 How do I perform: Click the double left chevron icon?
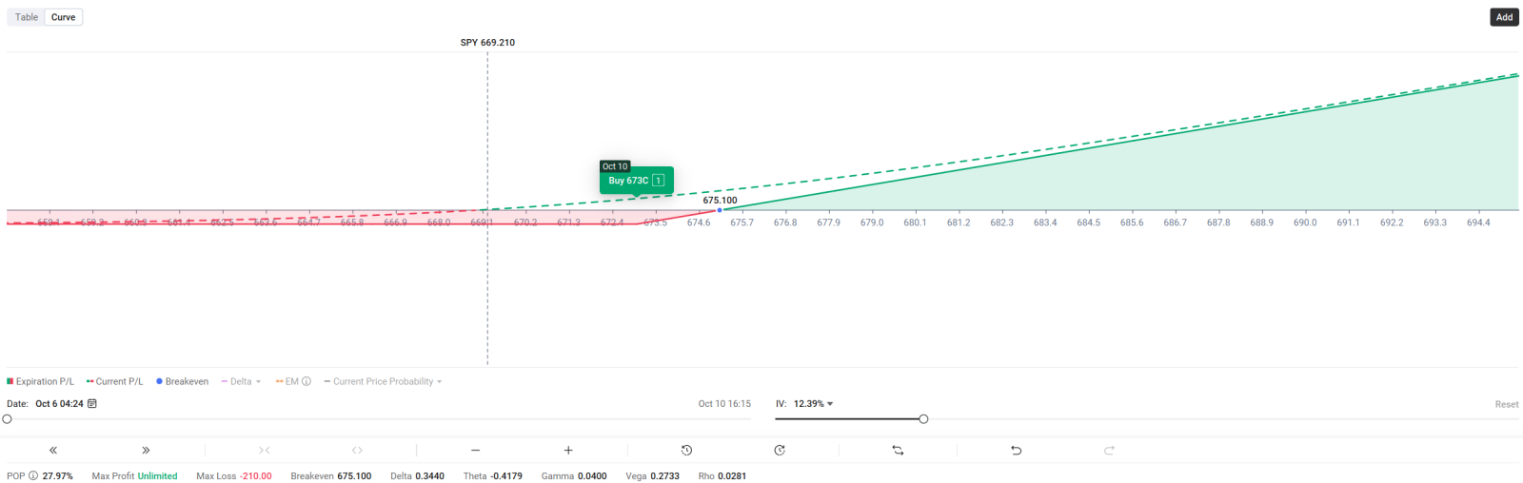tap(53, 451)
